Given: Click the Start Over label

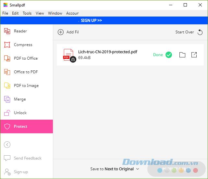Looking at the screenshot, I should coord(185,32).
